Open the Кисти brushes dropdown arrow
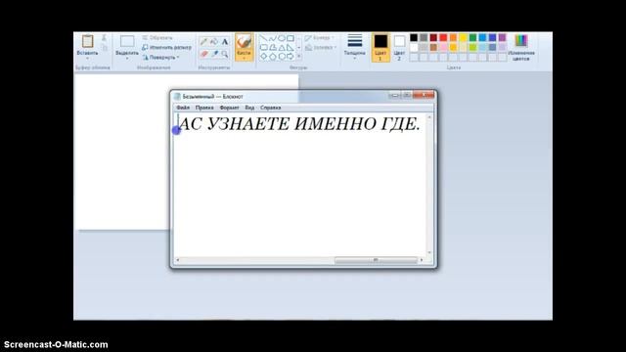This screenshot has height=352, width=626. click(244, 59)
